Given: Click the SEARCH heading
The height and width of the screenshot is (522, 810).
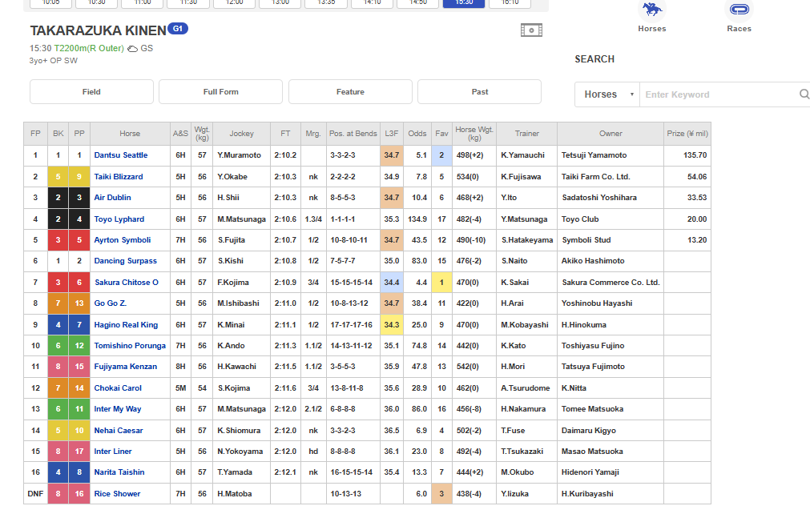Looking at the screenshot, I should 594,59.
